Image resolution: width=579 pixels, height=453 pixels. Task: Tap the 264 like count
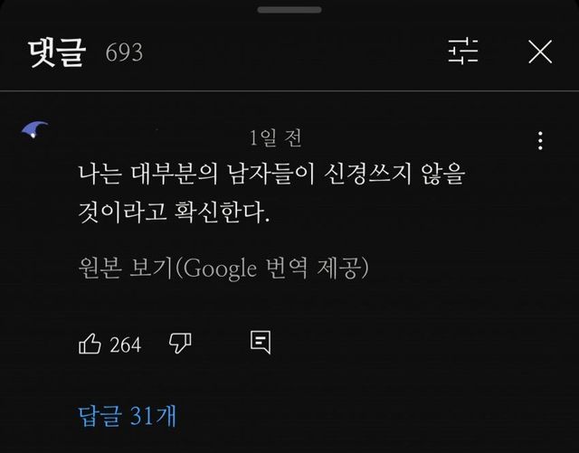[125, 344]
